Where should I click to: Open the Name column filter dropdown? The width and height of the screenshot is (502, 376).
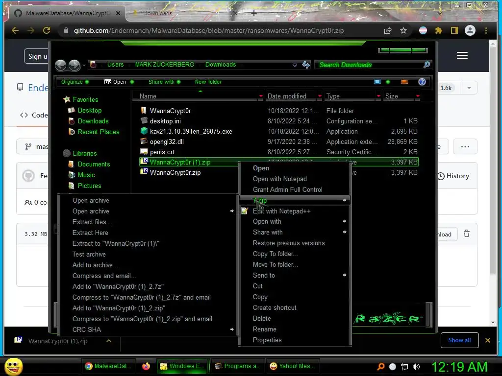[261, 96]
